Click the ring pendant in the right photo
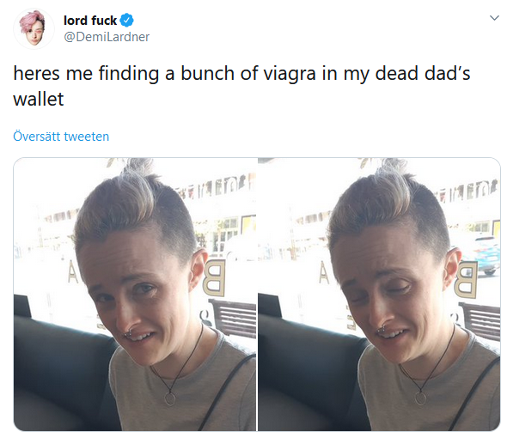This screenshot has width=507, height=444. (421, 398)
